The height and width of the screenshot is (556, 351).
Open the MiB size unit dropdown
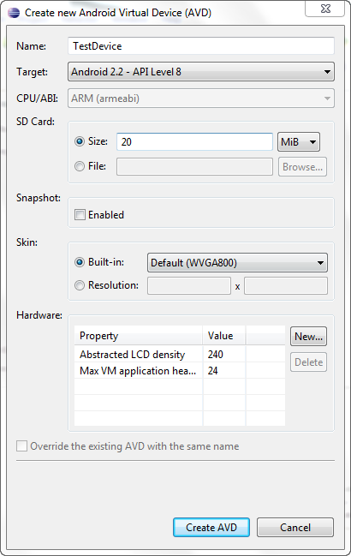pos(299,142)
